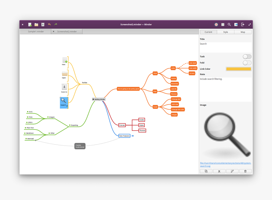The image size is (272, 200).
Task: Select the Layouts node
Action: tap(174, 89)
